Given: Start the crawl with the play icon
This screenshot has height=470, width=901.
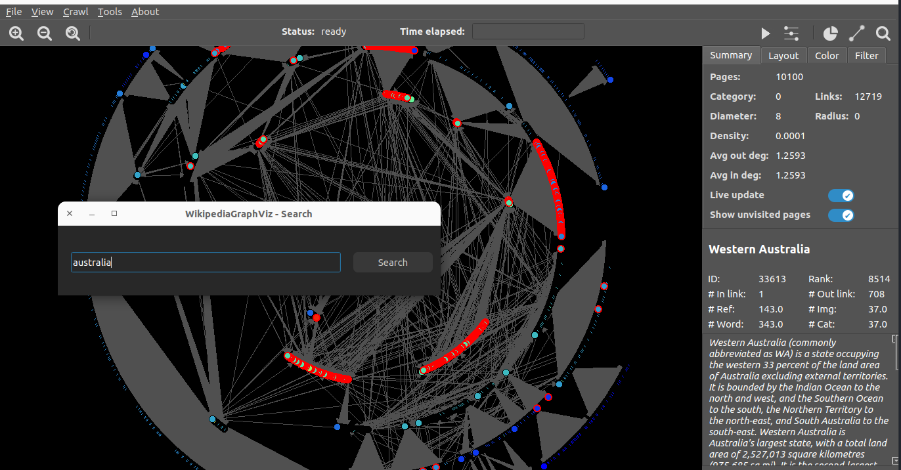Looking at the screenshot, I should point(766,33).
